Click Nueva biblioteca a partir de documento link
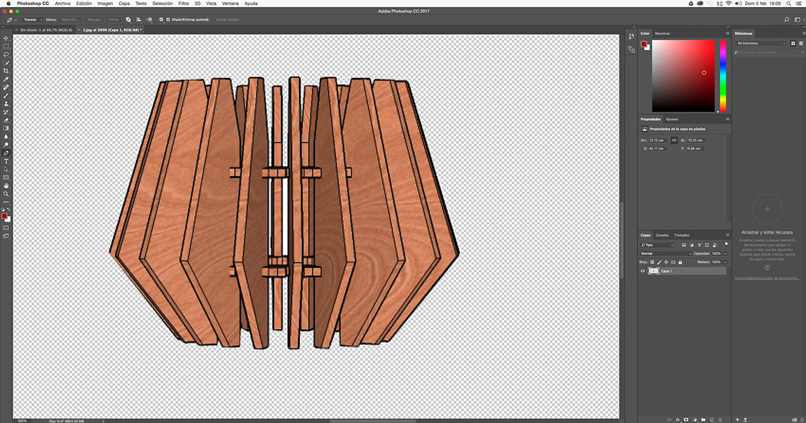Viewport: 806px width, 423px height. coord(767,278)
